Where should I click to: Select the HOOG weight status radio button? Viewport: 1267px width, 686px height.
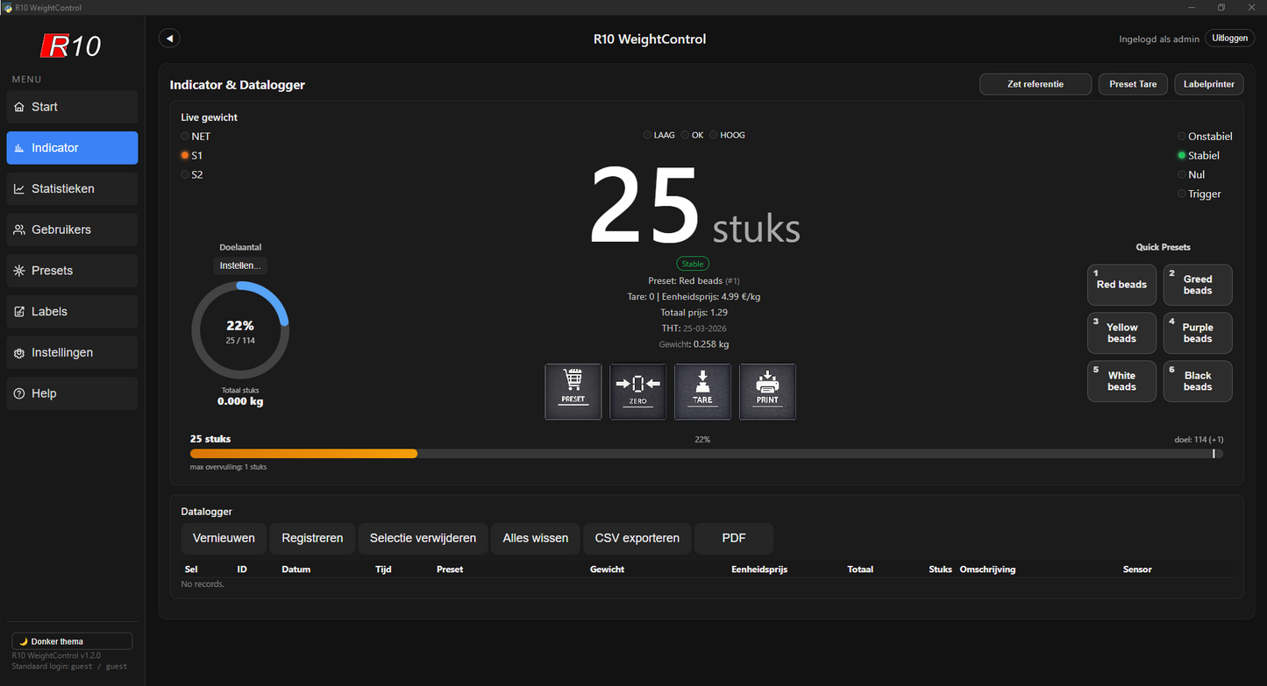coord(713,135)
